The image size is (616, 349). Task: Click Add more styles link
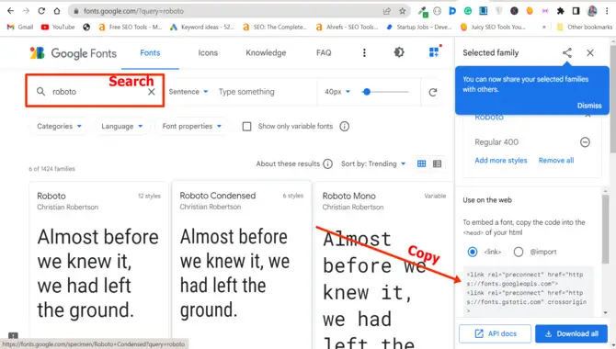[501, 160]
